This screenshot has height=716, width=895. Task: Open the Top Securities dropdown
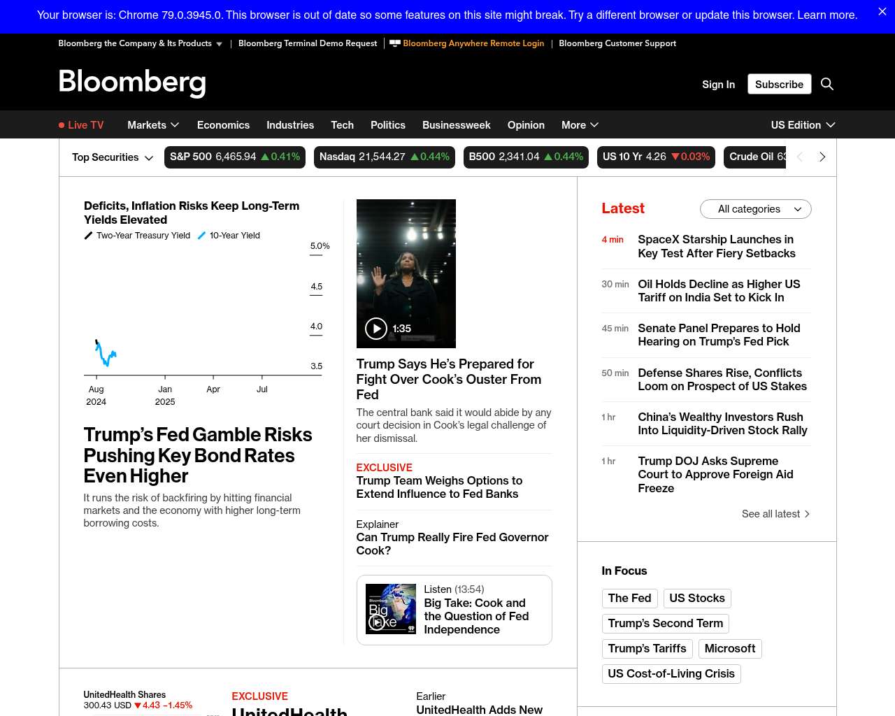click(x=112, y=157)
